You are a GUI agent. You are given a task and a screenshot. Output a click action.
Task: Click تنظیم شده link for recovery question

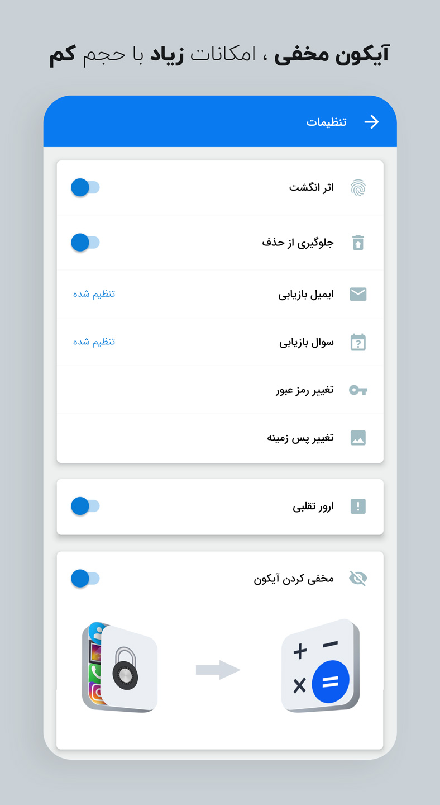pos(94,342)
